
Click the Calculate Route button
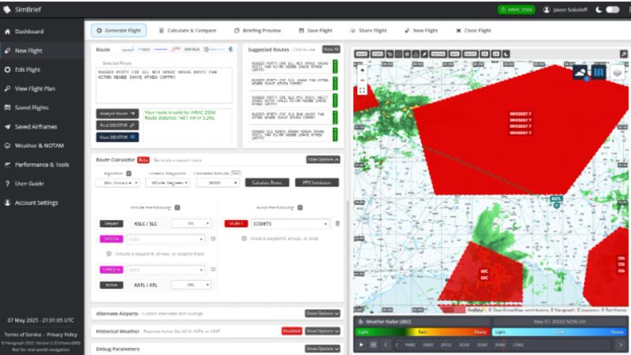tap(267, 183)
